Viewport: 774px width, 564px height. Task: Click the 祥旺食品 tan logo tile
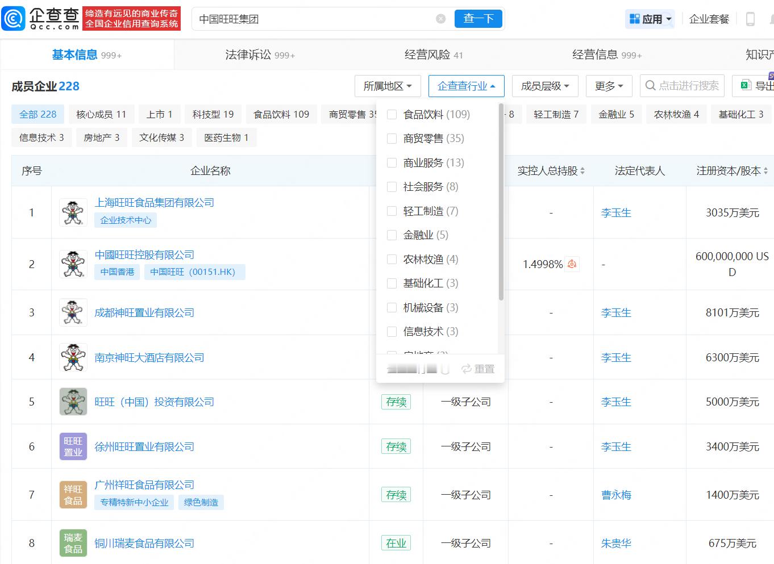[x=73, y=495]
